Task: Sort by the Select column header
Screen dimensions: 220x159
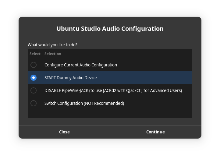Action: (35, 54)
